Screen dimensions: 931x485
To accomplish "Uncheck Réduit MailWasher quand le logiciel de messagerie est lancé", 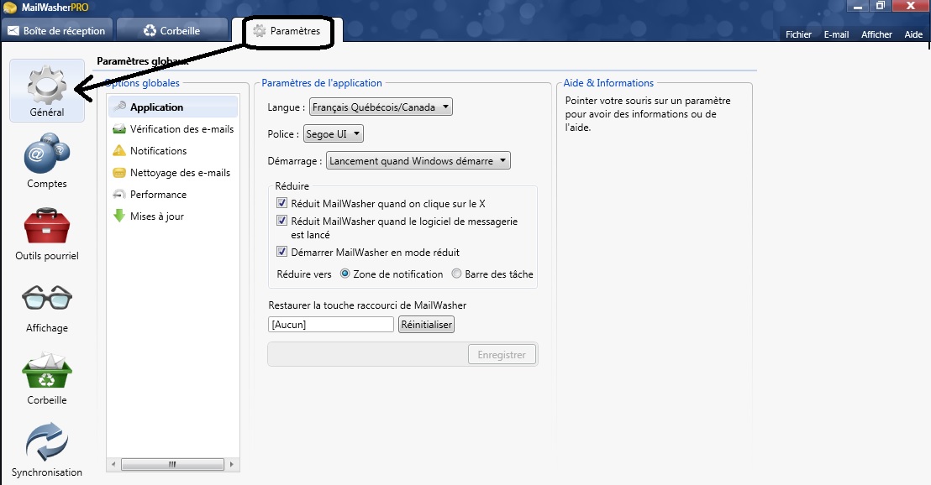I will [x=282, y=221].
